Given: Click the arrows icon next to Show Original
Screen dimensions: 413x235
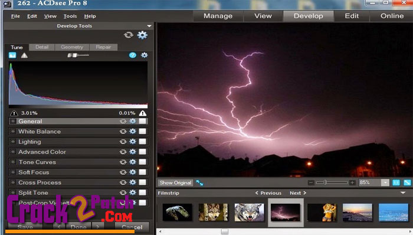Looking at the screenshot, I should pyautogui.click(x=199, y=183).
